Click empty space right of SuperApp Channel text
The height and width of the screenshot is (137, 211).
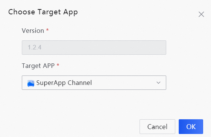124,83
